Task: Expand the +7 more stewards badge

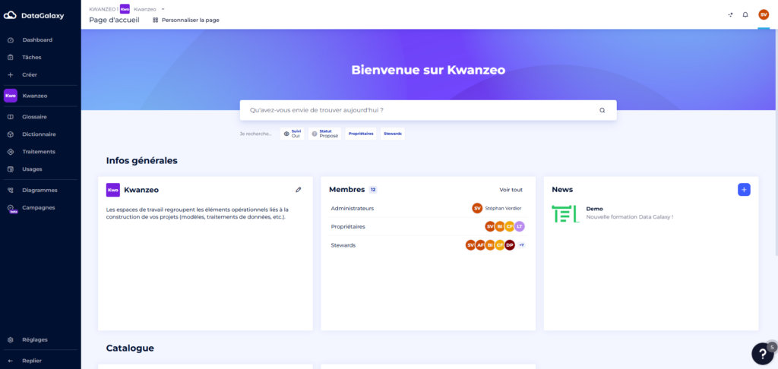Action: [521, 245]
